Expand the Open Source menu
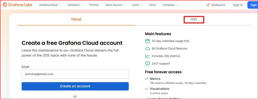This screenshot has height=99, width=258. coord(115,5)
